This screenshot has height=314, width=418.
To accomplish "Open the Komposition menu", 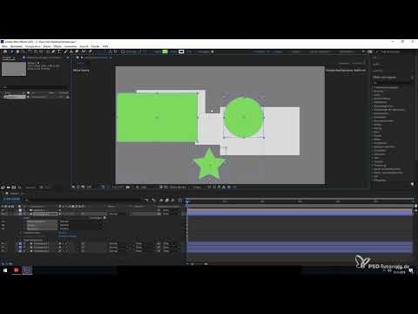I will 33,46.
